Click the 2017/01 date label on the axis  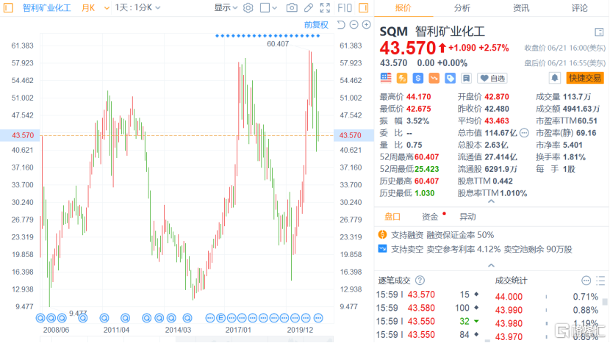(x=238, y=330)
